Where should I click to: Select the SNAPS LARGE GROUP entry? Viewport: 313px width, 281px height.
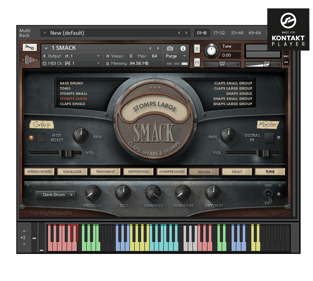[233, 104]
